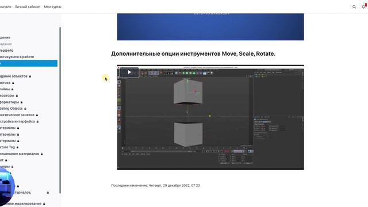Open locked lesson 'форматоры'

click(x=9, y=102)
